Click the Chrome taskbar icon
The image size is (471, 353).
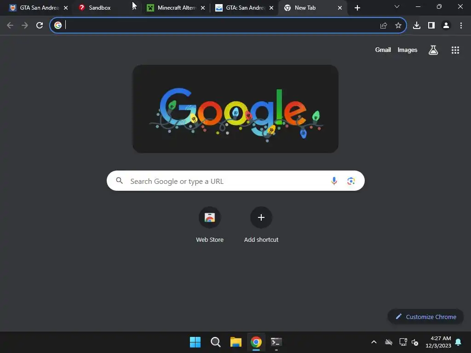click(x=256, y=342)
